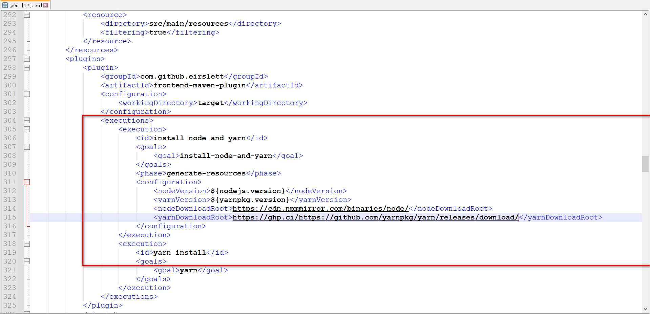Viewport: 650px width, 314px height.
Task: Click closing </yarnDownloadRoot> tag
Action: [561, 217]
